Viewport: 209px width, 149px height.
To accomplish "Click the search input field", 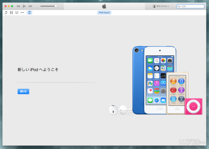I will pos(191,6).
